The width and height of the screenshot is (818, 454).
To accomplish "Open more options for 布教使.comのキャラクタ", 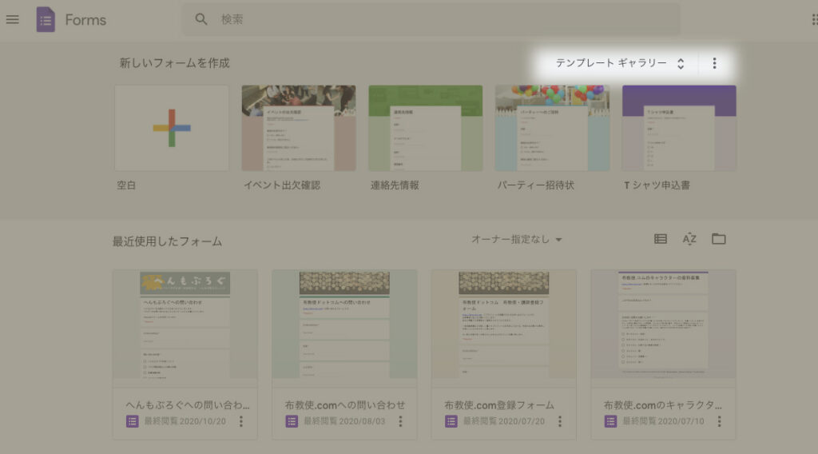I will 720,421.
